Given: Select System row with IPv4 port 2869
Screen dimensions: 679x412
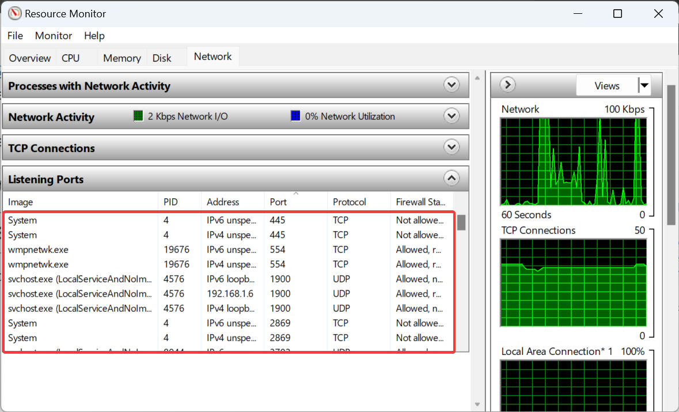Looking at the screenshot, I should pos(229,338).
